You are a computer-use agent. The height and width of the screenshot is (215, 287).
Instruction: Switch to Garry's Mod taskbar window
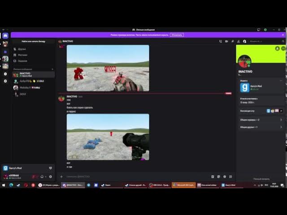coord(231,185)
